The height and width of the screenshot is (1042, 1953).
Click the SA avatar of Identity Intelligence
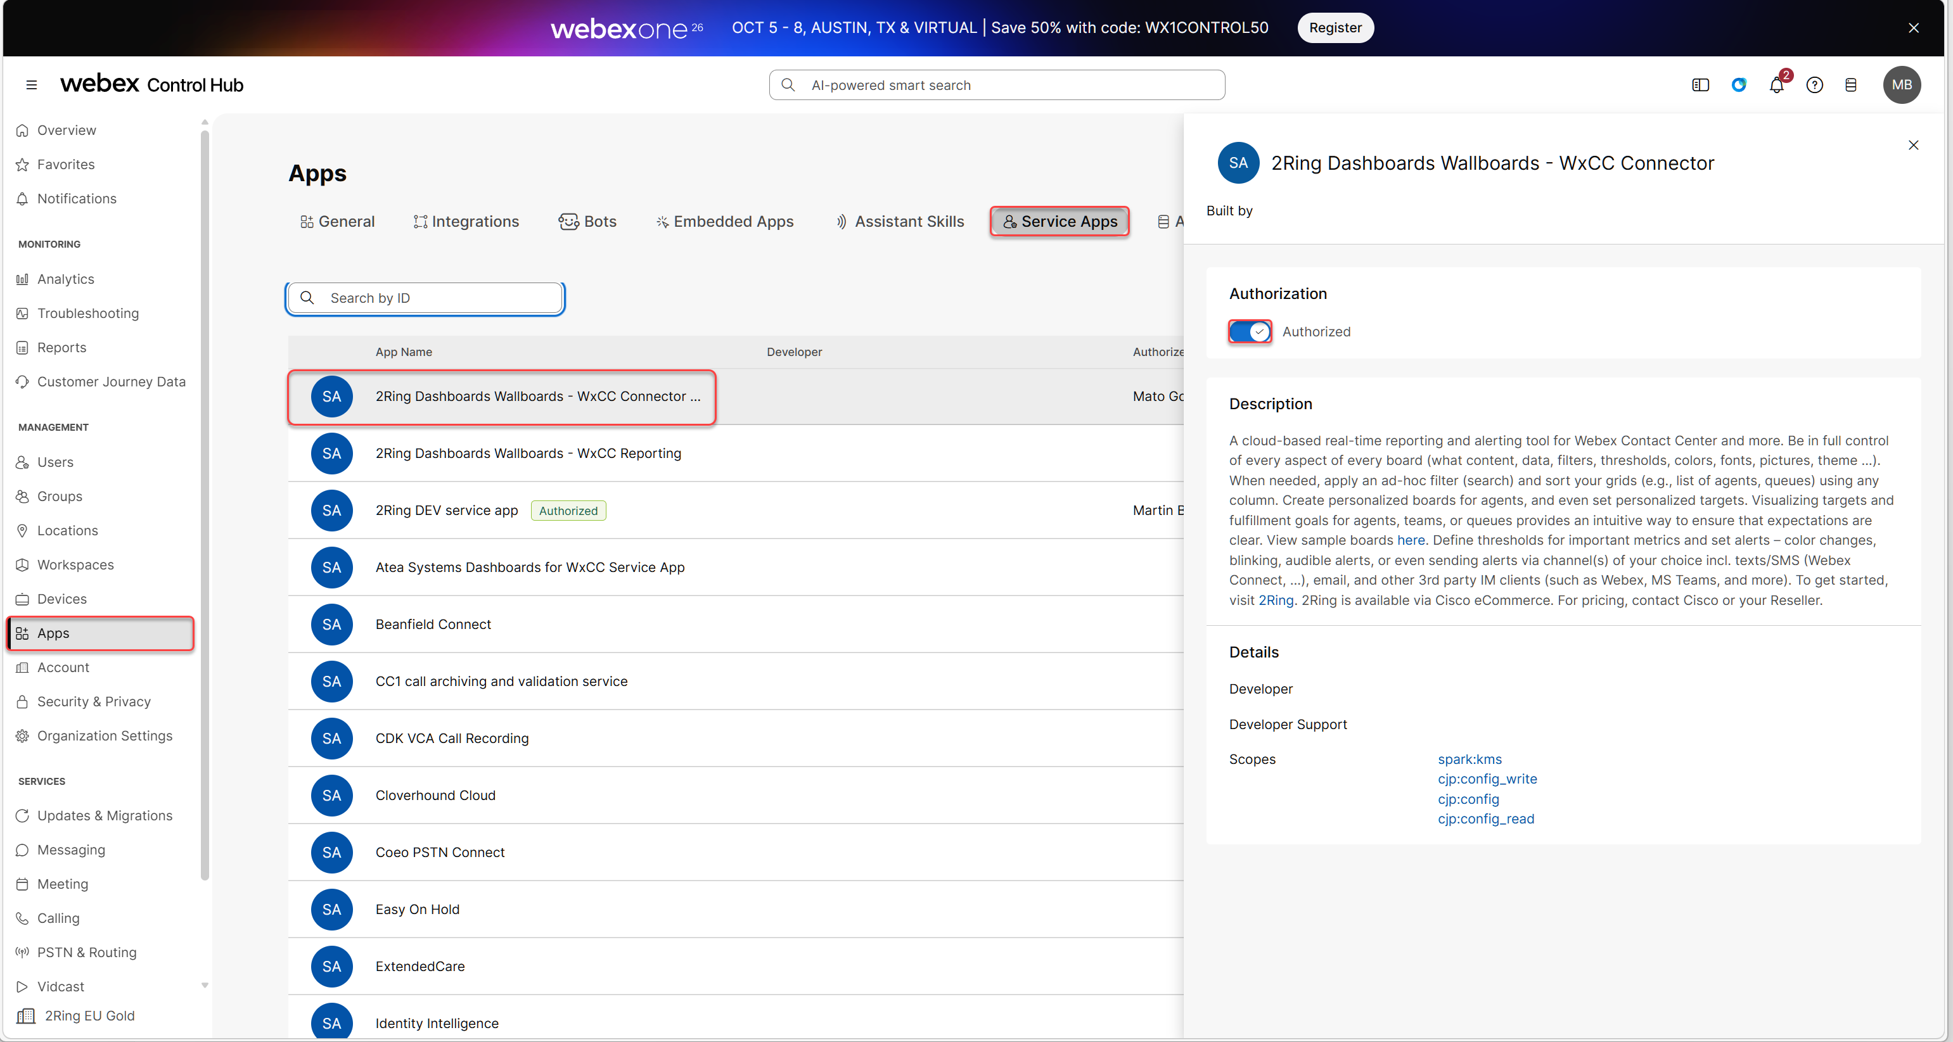331,1022
